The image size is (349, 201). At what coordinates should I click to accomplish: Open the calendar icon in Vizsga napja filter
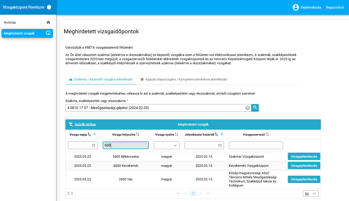93,146
